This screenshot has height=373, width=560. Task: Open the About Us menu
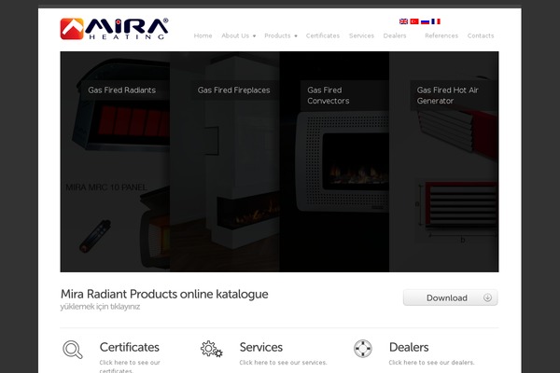point(235,35)
